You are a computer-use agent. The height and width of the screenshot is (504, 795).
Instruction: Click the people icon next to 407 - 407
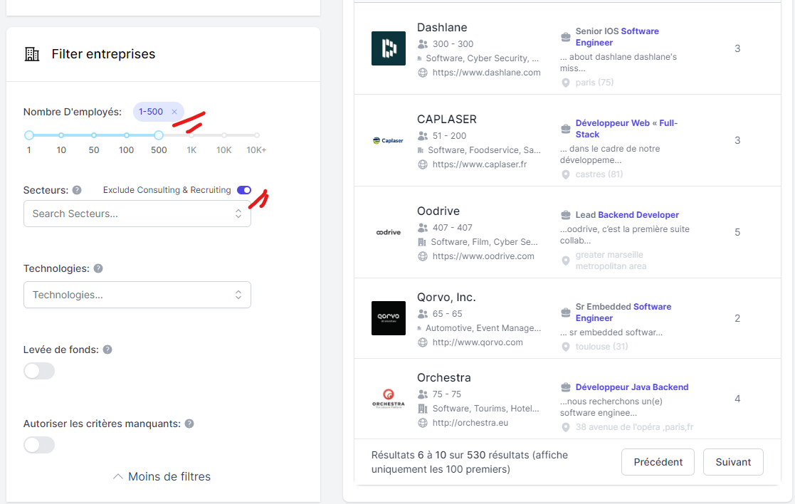click(x=422, y=228)
